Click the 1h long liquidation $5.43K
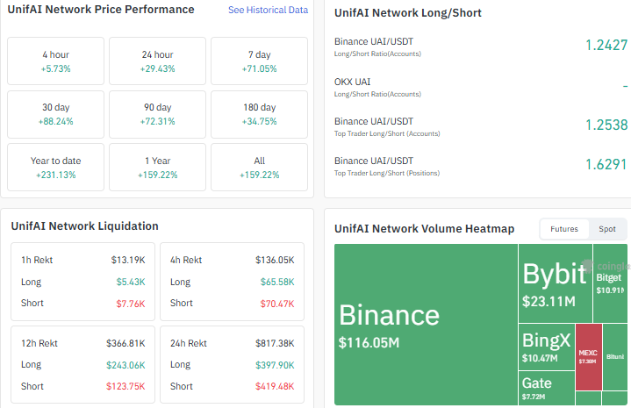The image size is (631, 408). 131,282
